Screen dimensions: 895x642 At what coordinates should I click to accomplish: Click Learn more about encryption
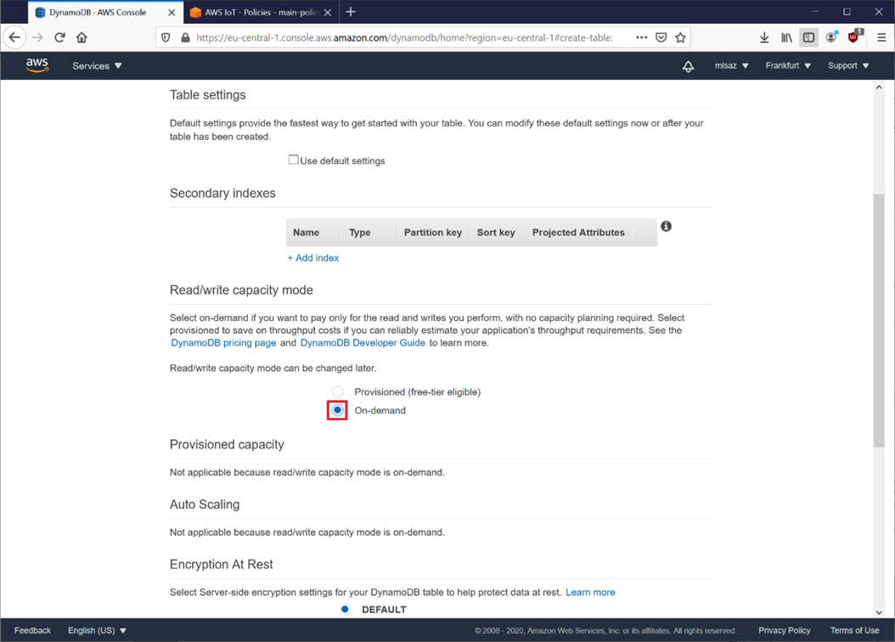click(590, 592)
